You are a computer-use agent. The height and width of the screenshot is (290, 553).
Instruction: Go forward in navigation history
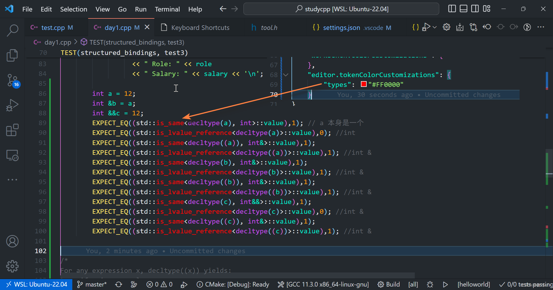pyautogui.click(x=235, y=9)
